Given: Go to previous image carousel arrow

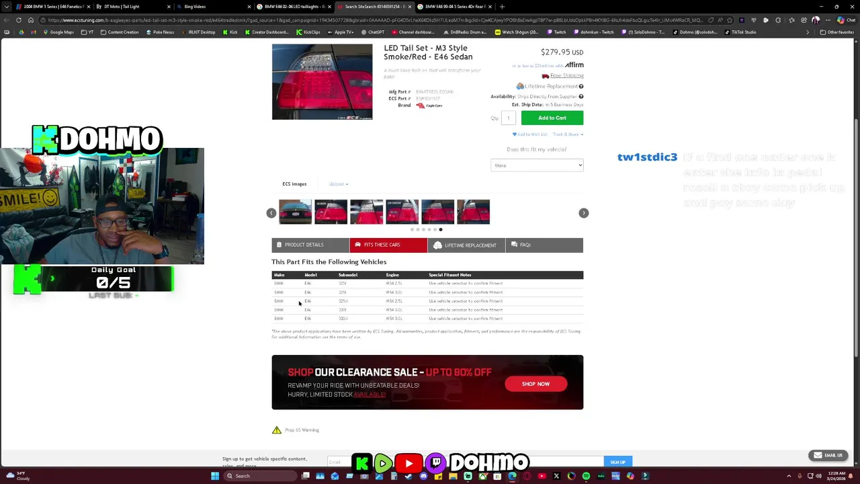Looking at the screenshot, I should pos(271,213).
